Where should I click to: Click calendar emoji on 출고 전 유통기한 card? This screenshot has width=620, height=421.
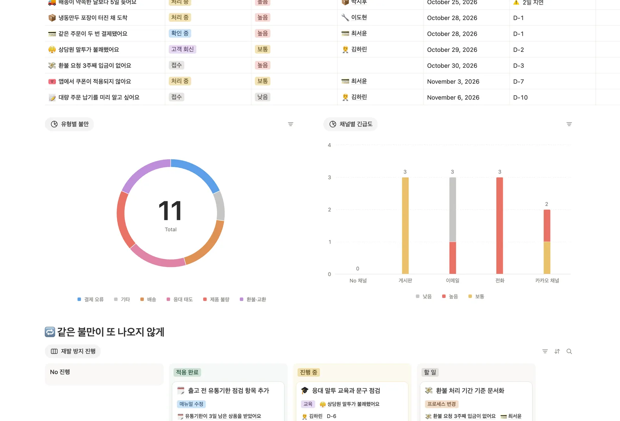181,390
